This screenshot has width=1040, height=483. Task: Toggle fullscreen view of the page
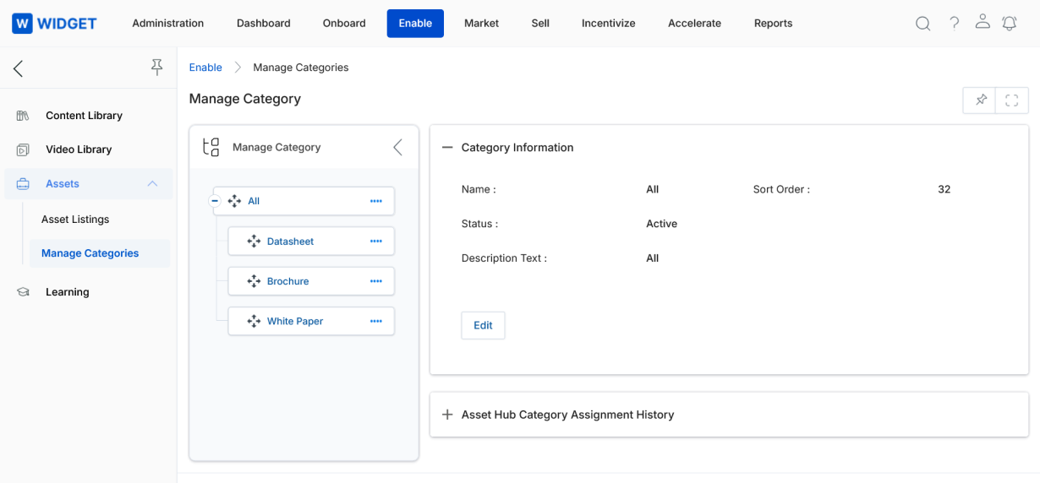pos(1012,100)
